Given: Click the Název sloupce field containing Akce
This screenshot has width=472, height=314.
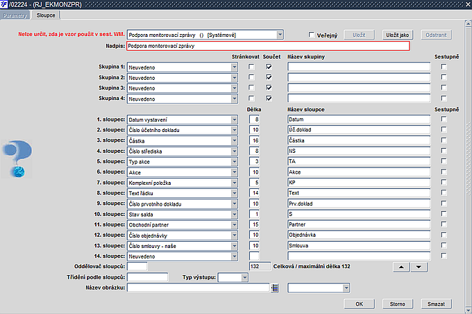Looking at the screenshot, I should pyautogui.click(x=359, y=172).
